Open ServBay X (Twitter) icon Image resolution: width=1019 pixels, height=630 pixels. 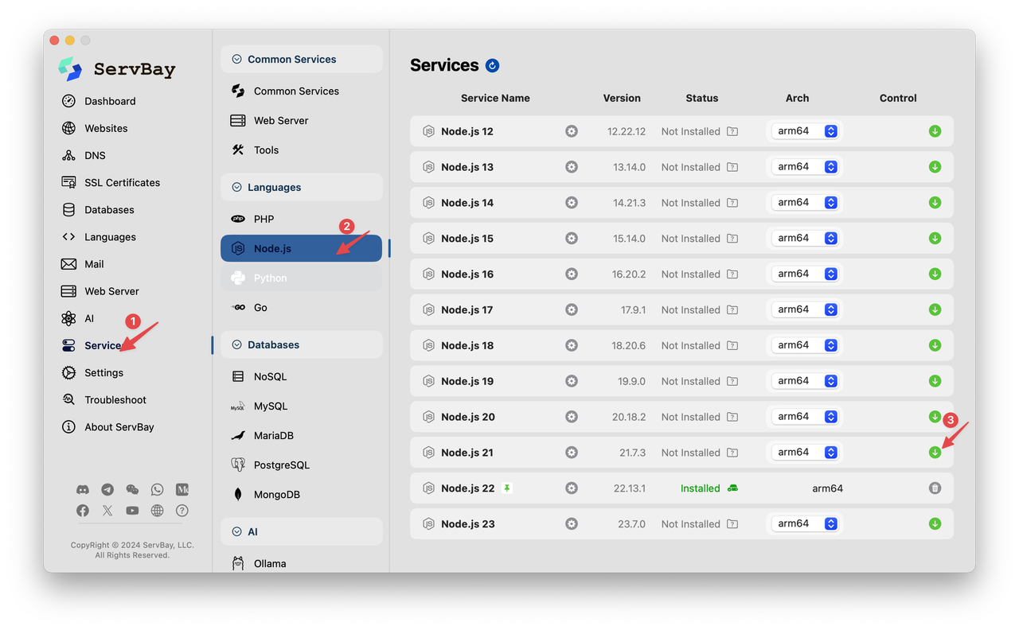(107, 511)
